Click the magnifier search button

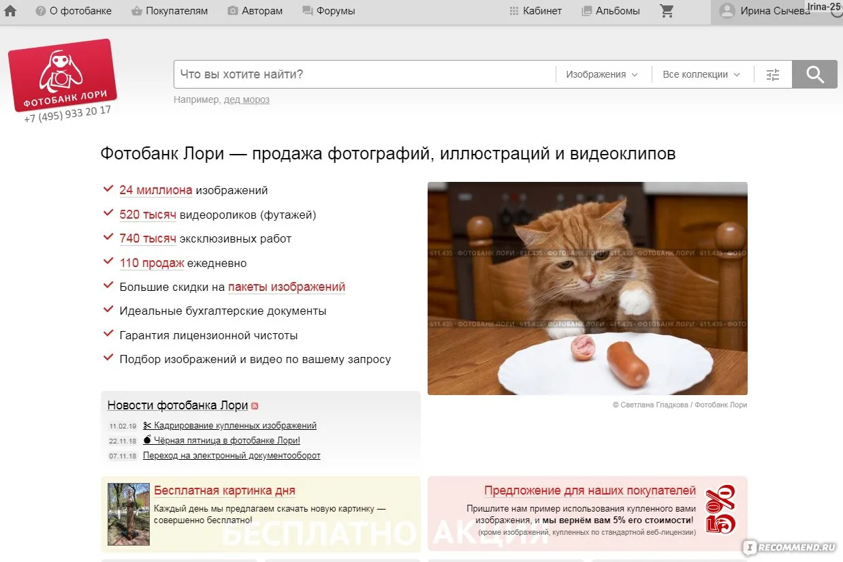click(814, 74)
